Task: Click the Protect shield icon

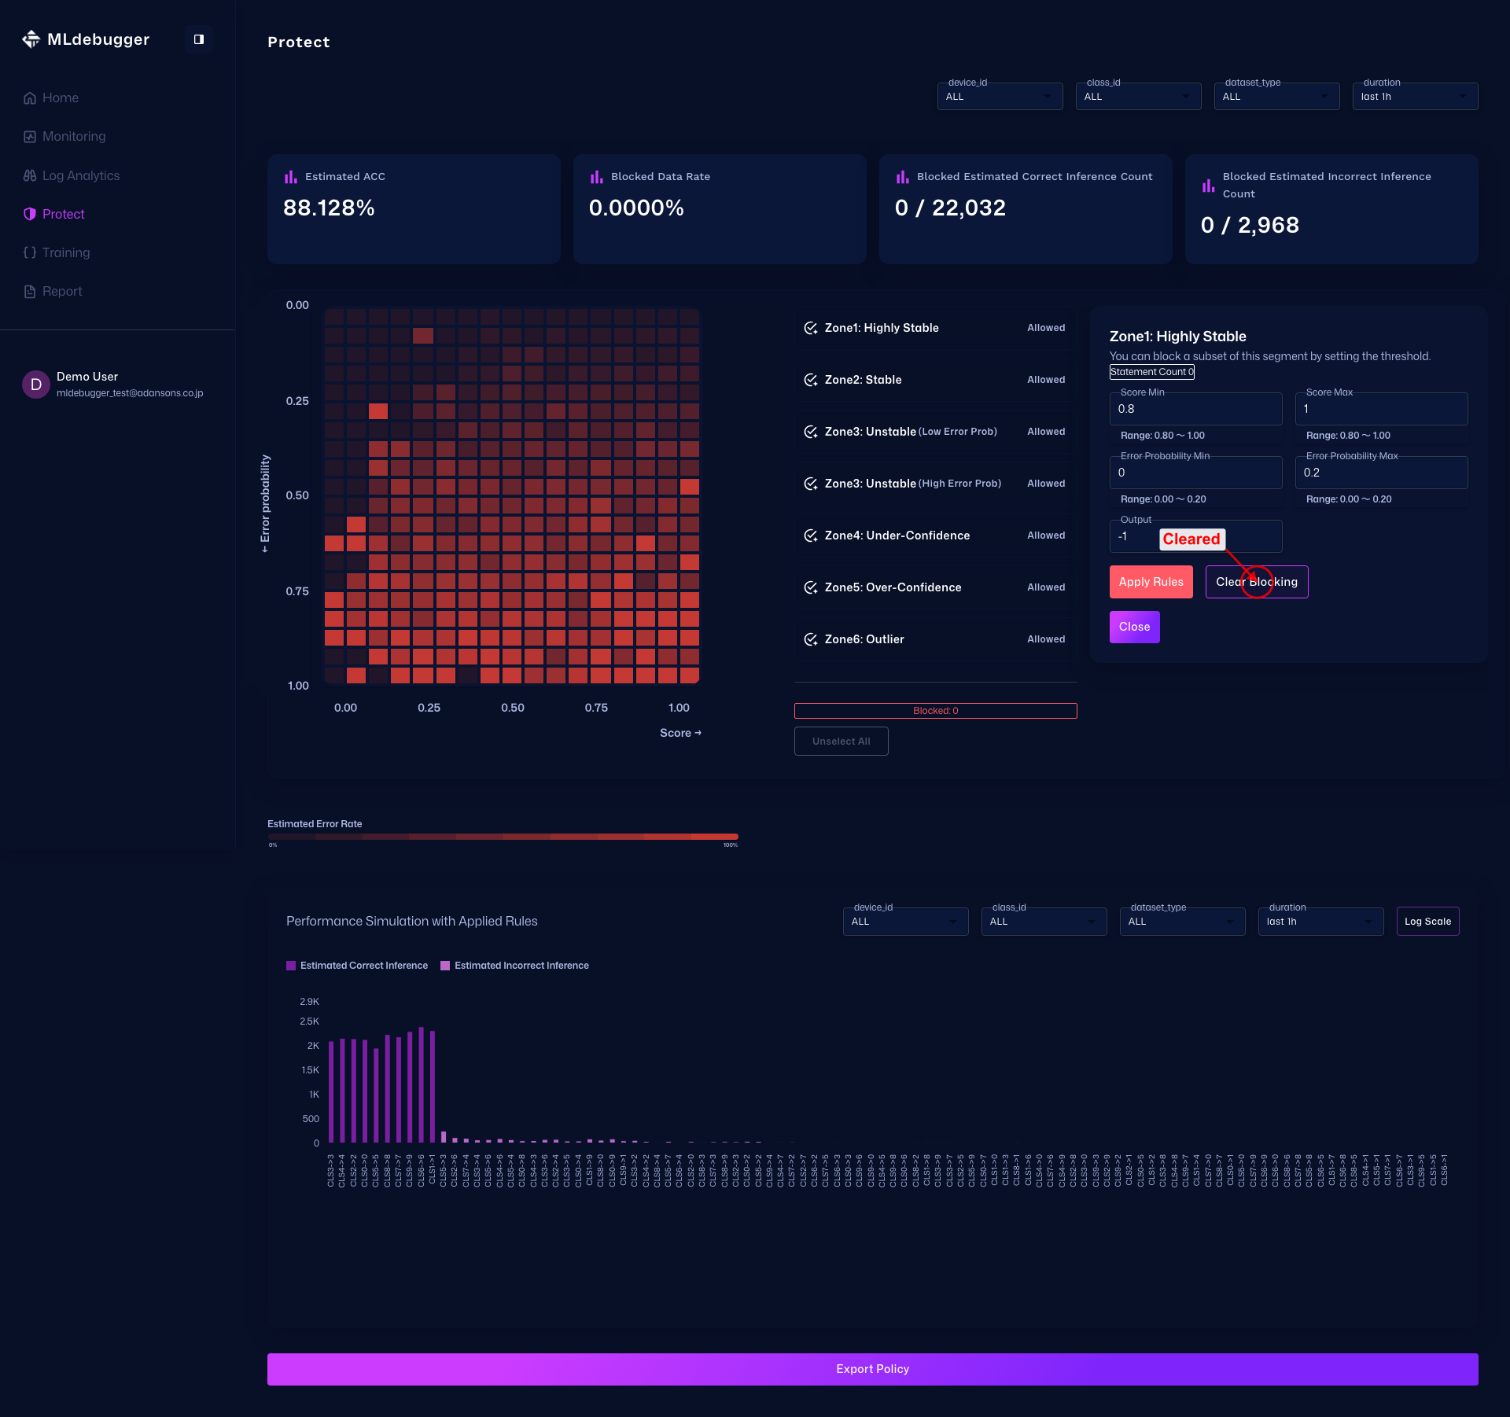Action: 30,214
